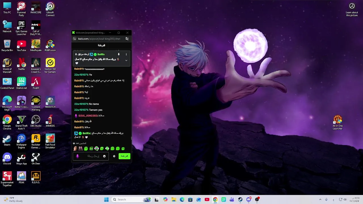Click the chat message input field
This screenshot has height=204, width=363.
click(x=91, y=156)
